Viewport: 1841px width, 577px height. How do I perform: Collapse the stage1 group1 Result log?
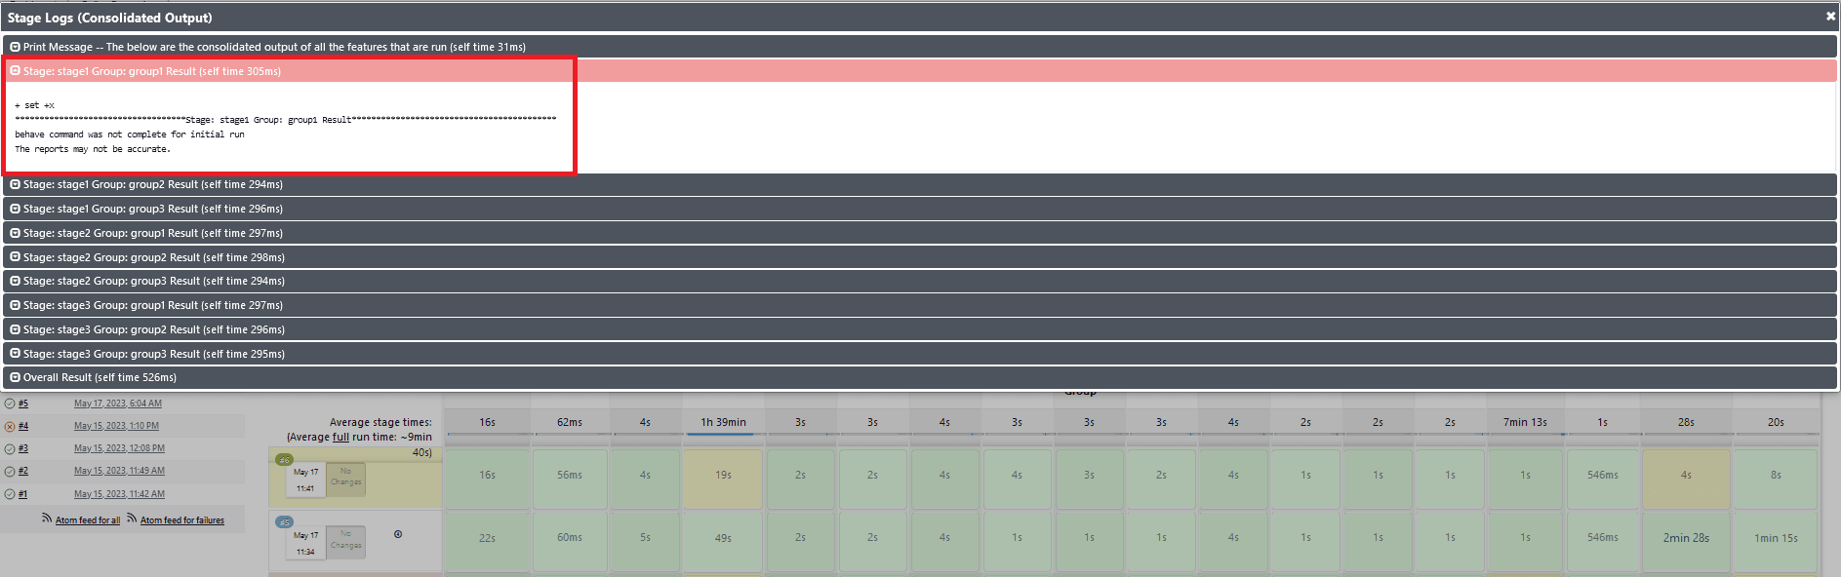point(920,71)
